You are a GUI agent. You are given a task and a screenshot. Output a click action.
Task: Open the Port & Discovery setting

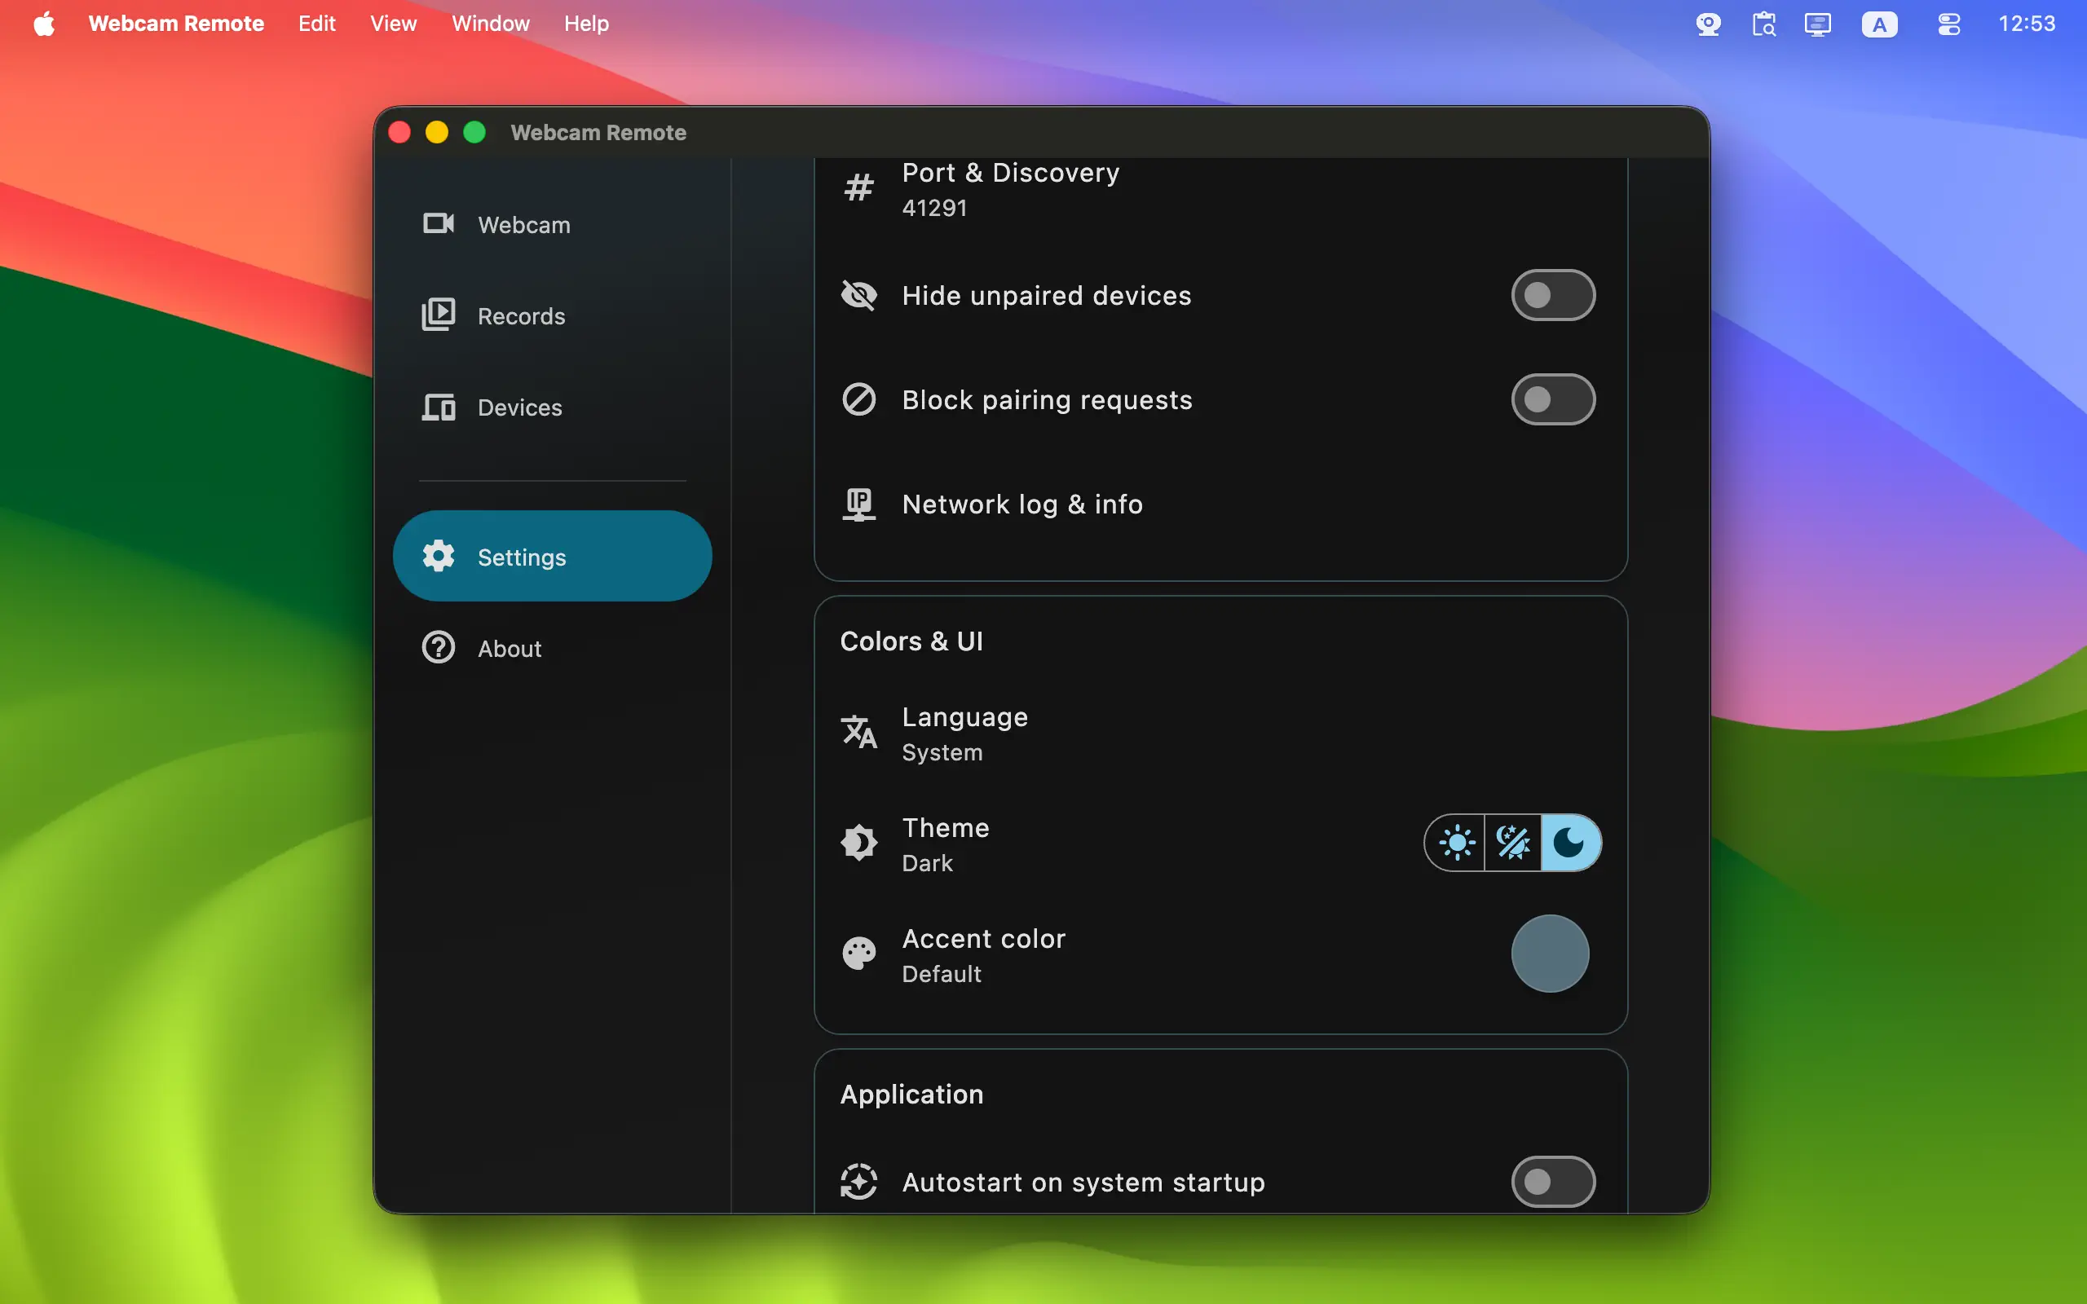pos(1220,188)
